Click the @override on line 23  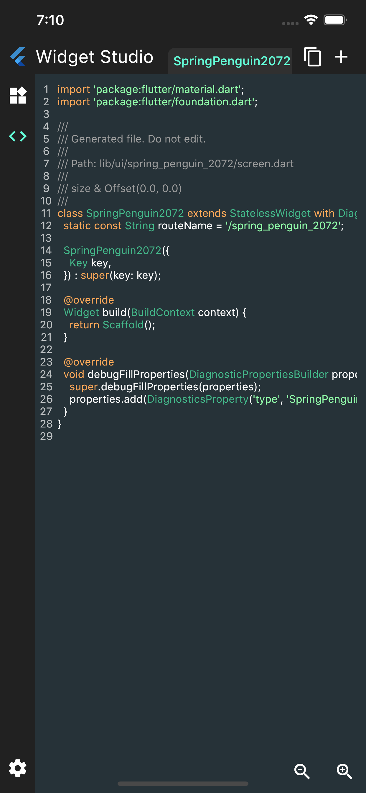click(89, 362)
